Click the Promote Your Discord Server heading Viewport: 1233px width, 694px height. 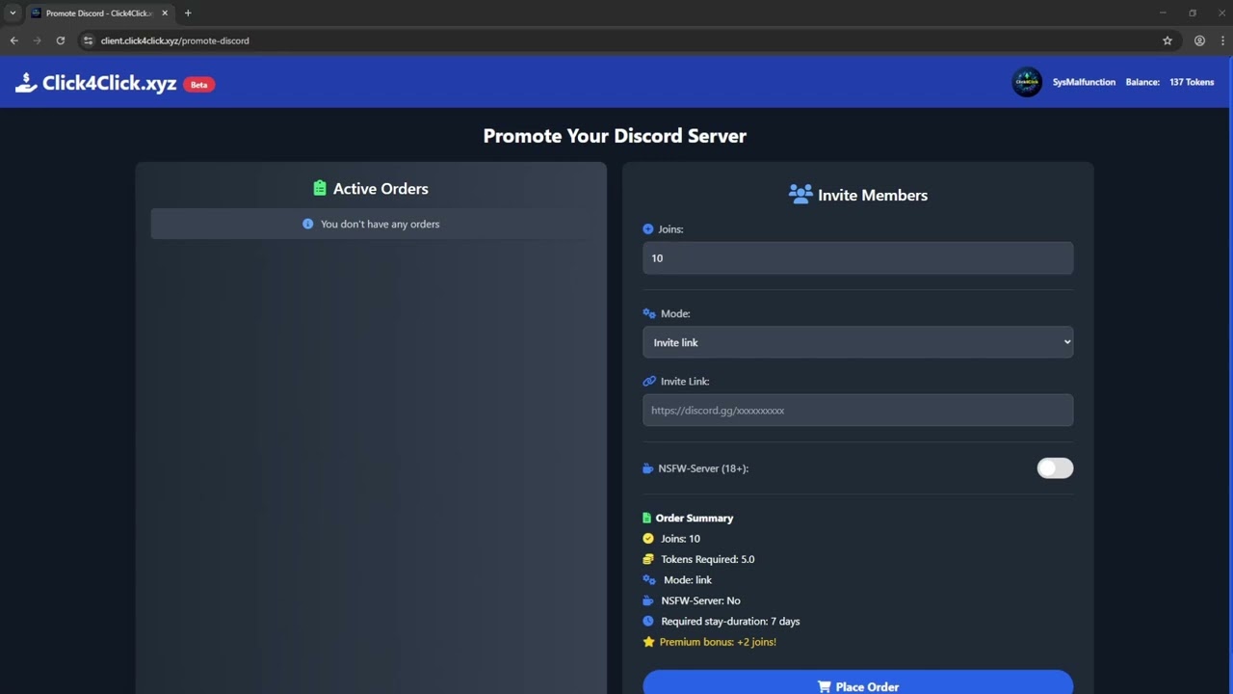pos(615,136)
